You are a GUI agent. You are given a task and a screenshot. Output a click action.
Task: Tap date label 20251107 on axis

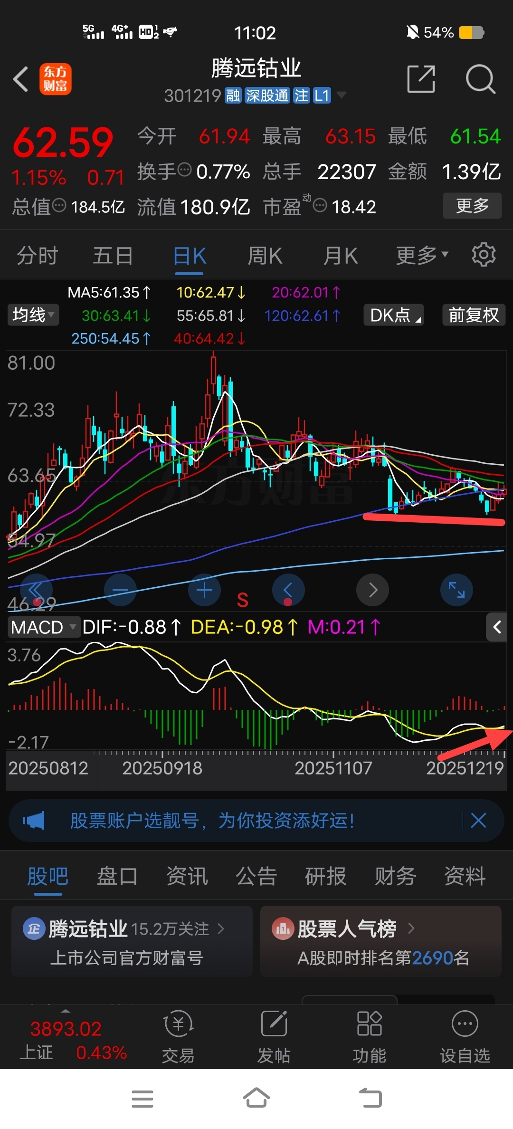[333, 768]
